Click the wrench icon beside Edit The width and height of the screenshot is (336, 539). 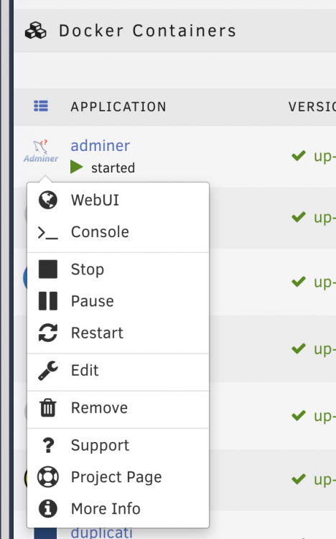(48, 370)
